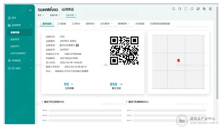Select 设备列表 in the sidebar

tap(20, 32)
